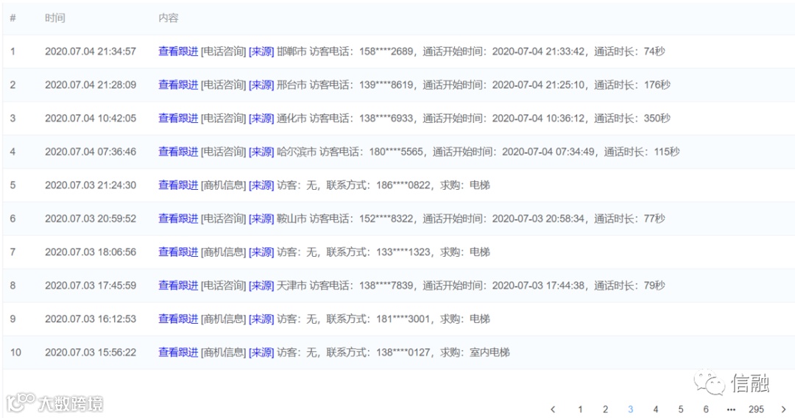The image size is (795, 418).
Task: Open page 1 in pagination
Action: pos(580,409)
